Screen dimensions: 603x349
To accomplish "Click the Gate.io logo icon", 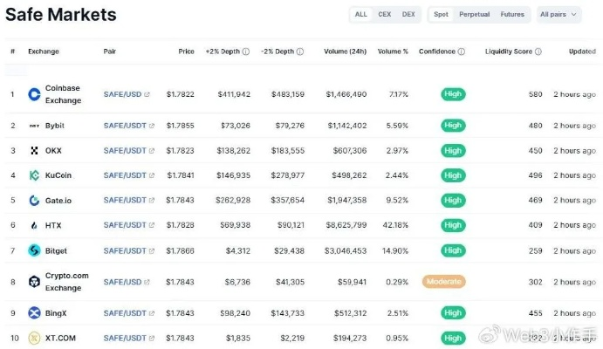I will 35,201.
